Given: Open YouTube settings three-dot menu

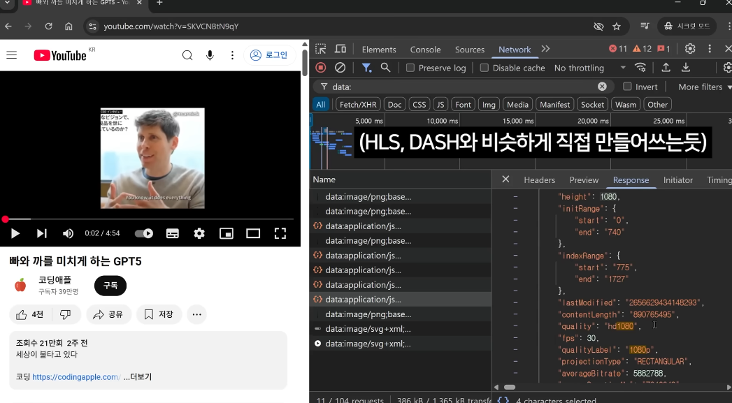Looking at the screenshot, I should [x=232, y=55].
